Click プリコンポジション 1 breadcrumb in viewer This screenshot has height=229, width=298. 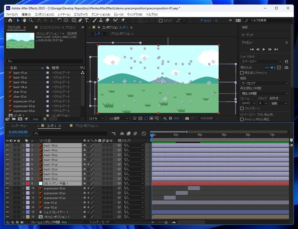[122, 33]
